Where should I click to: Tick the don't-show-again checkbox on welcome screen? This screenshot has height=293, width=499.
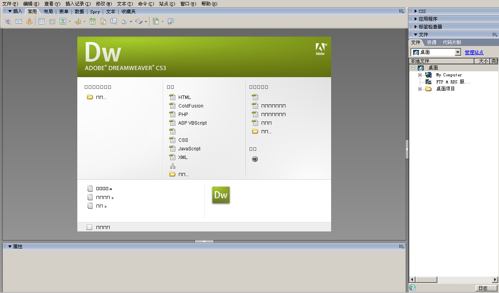click(89, 227)
